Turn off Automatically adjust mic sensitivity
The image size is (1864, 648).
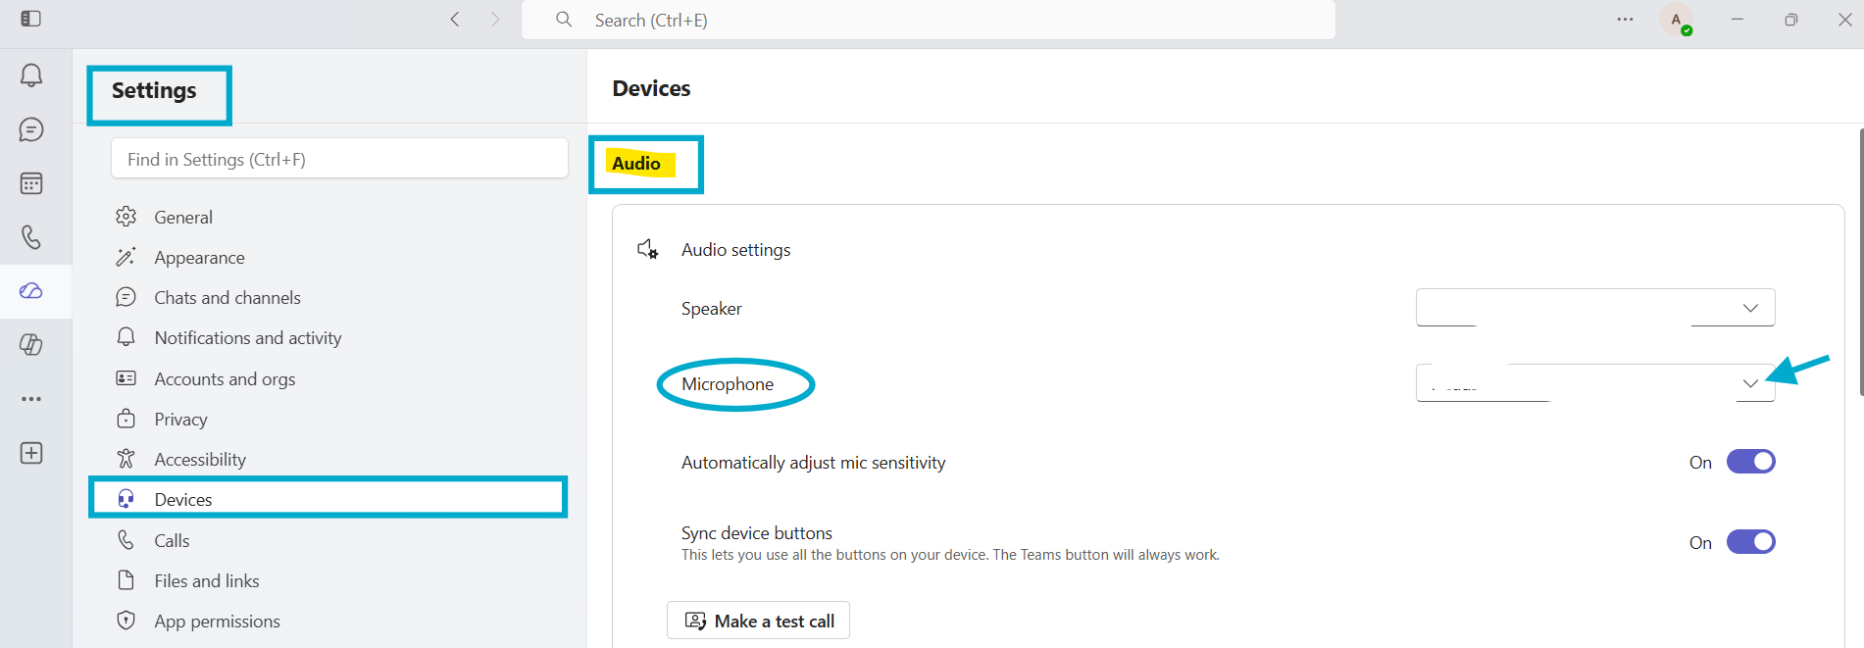1750,462
